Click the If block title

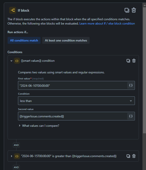point(24,10)
